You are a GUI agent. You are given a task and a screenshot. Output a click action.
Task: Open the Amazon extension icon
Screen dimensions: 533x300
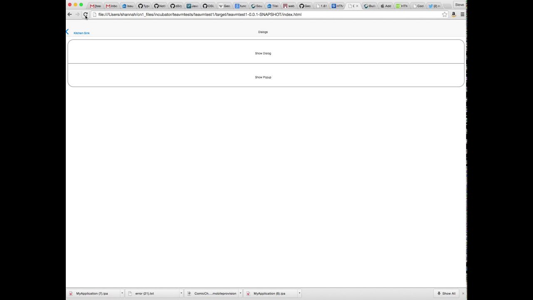click(453, 15)
